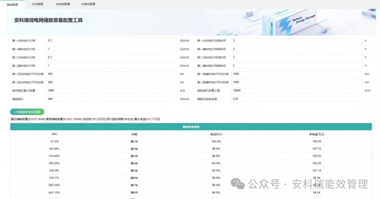This screenshot has height=199, width=380.
Task: Click into the 第一段谷时电价平均功率 field
Action: 112,74
